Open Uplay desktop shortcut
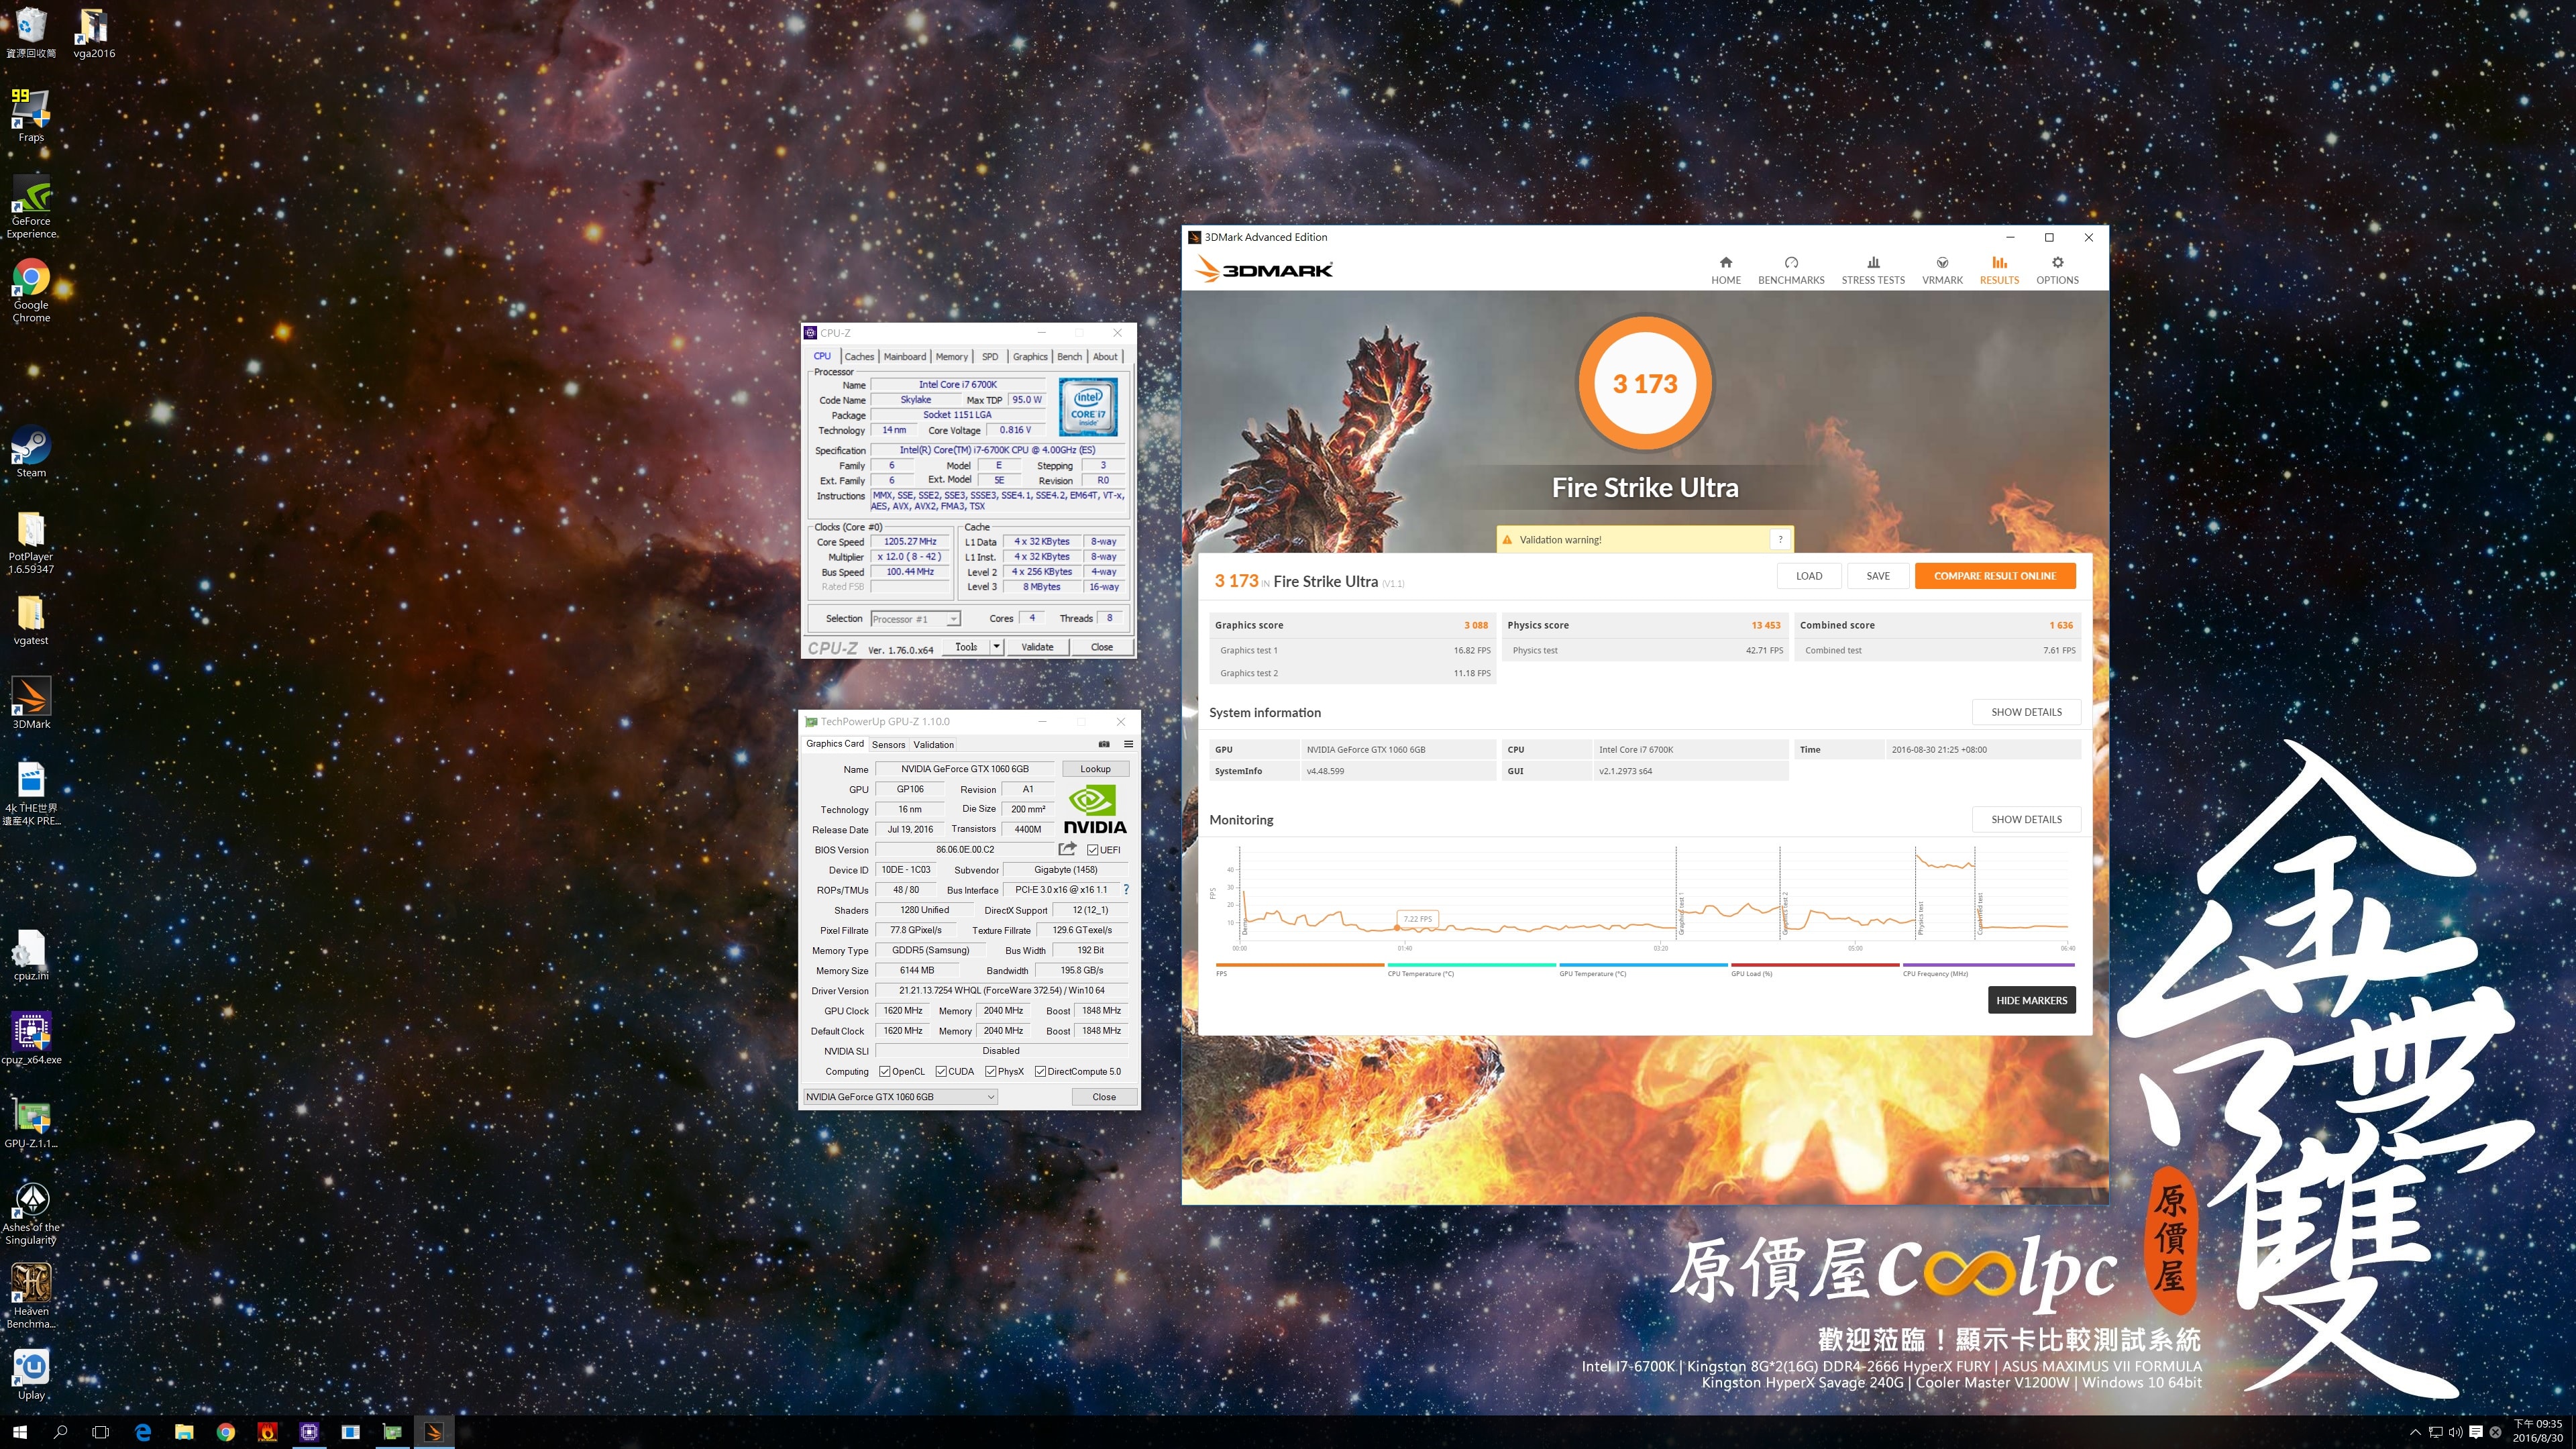2576x1449 pixels. pyautogui.click(x=31, y=1374)
